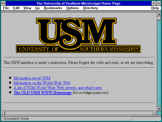Viewport: 162px width, 122px height.
Task: Click the vertical scrollbar track below thumb
Action: pos(159,64)
